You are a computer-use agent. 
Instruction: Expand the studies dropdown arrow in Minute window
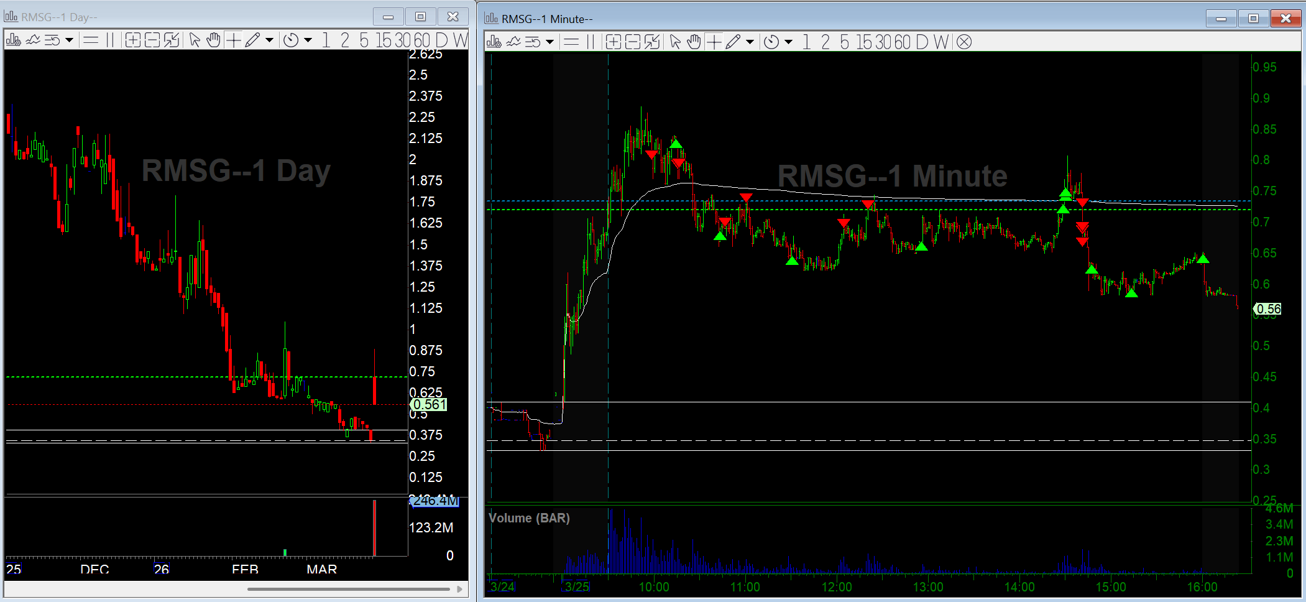pyautogui.click(x=550, y=42)
